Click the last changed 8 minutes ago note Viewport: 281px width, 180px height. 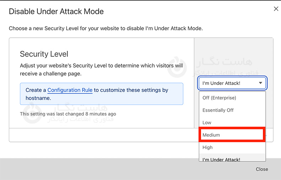[x=68, y=114]
